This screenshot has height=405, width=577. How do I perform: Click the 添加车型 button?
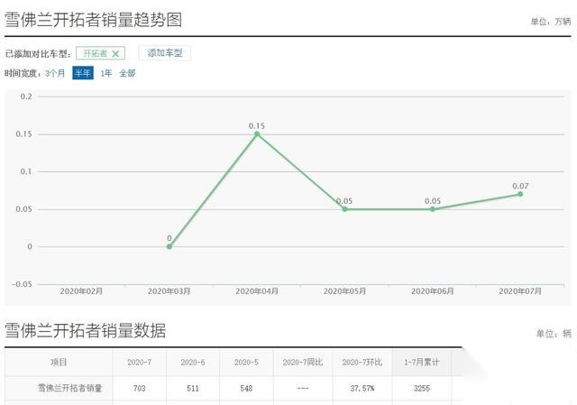coord(164,53)
